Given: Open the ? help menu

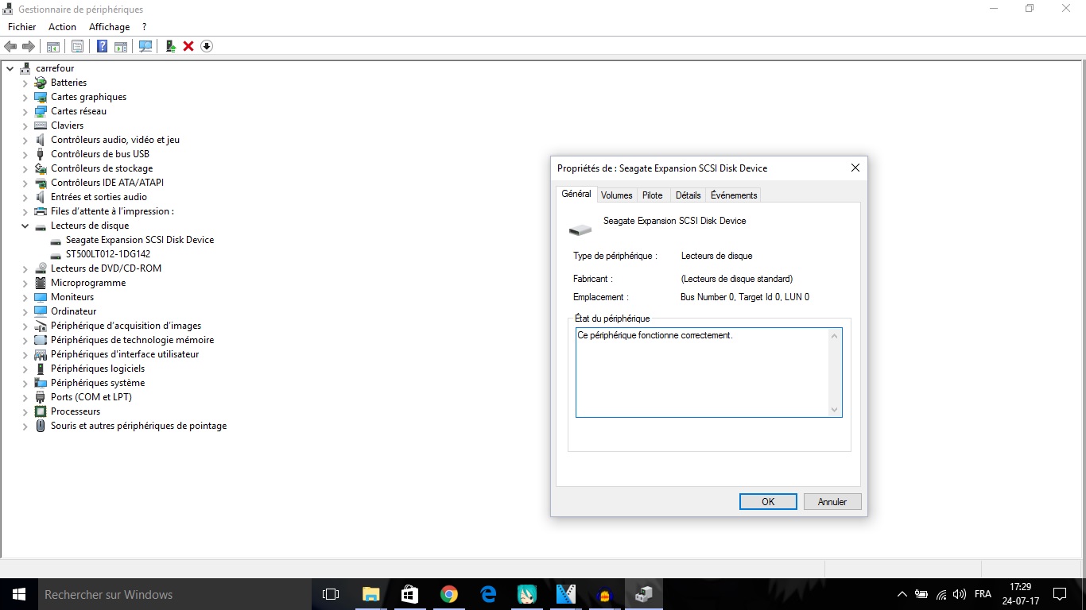Looking at the screenshot, I should (144, 27).
